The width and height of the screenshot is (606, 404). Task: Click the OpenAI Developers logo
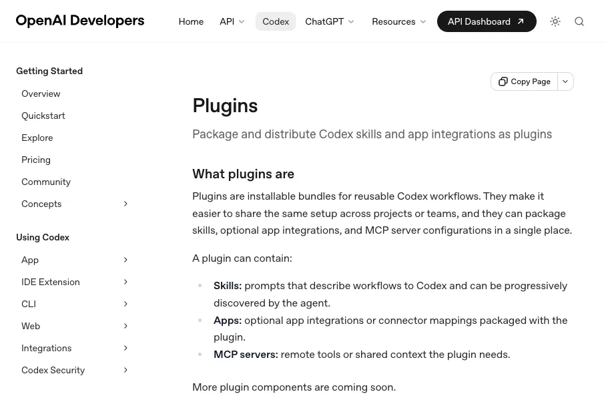click(80, 21)
